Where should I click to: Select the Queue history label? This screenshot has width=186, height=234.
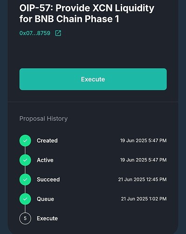[x=45, y=199]
